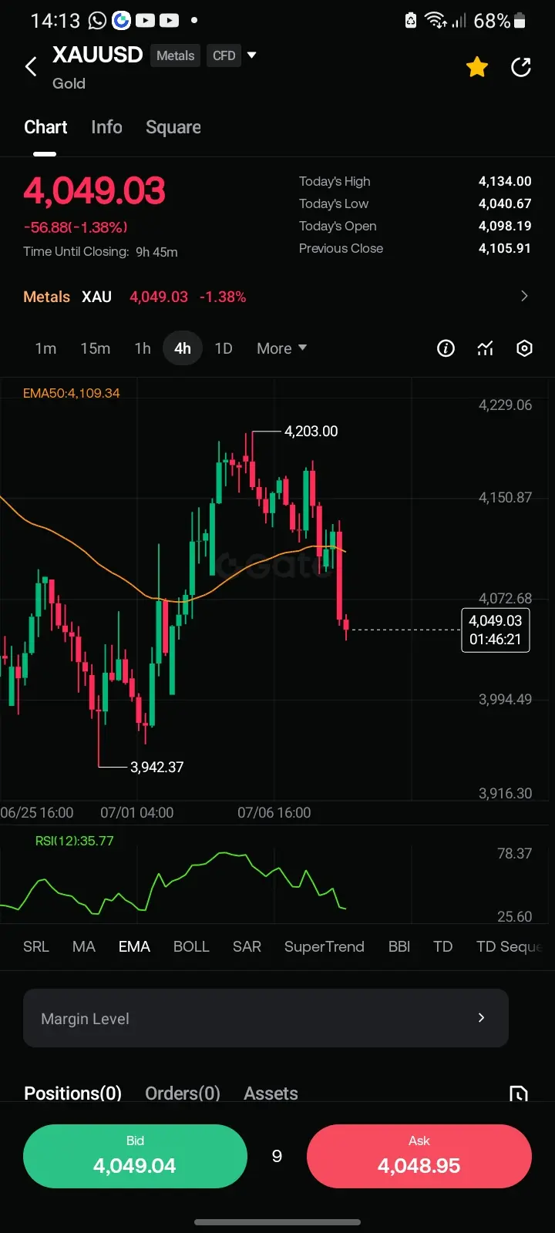The height and width of the screenshot is (1233, 555).
Task: Select the 4h timeframe
Action: coord(183,348)
